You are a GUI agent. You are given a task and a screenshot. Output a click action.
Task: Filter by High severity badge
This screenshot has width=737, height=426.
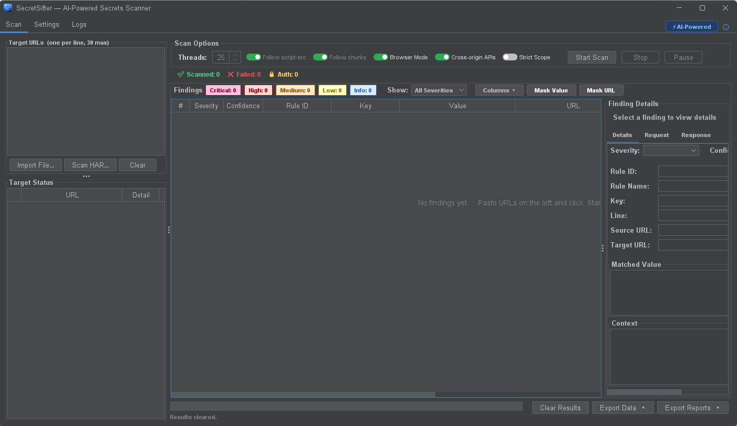tap(258, 90)
